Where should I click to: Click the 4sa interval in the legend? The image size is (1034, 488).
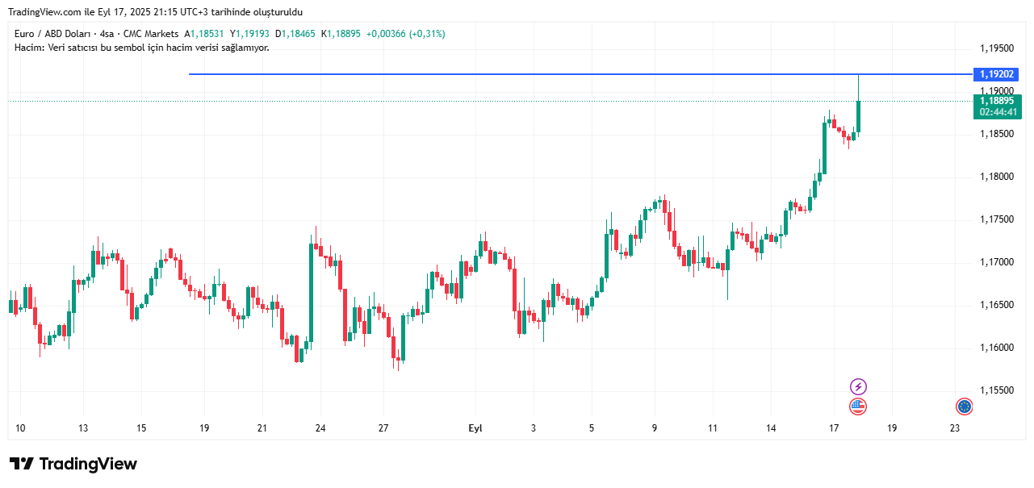tap(105, 34)
